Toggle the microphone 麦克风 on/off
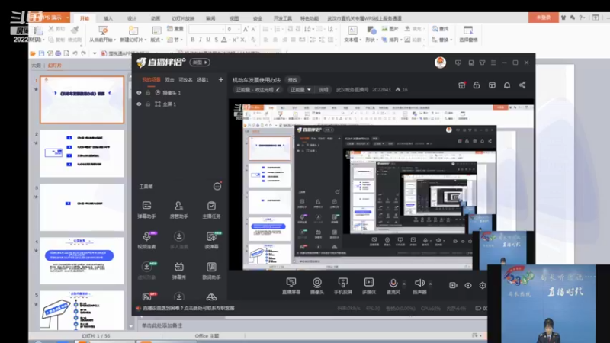 (393, 286)
